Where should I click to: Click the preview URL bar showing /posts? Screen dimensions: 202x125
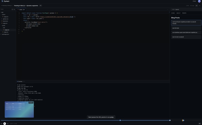186,10
